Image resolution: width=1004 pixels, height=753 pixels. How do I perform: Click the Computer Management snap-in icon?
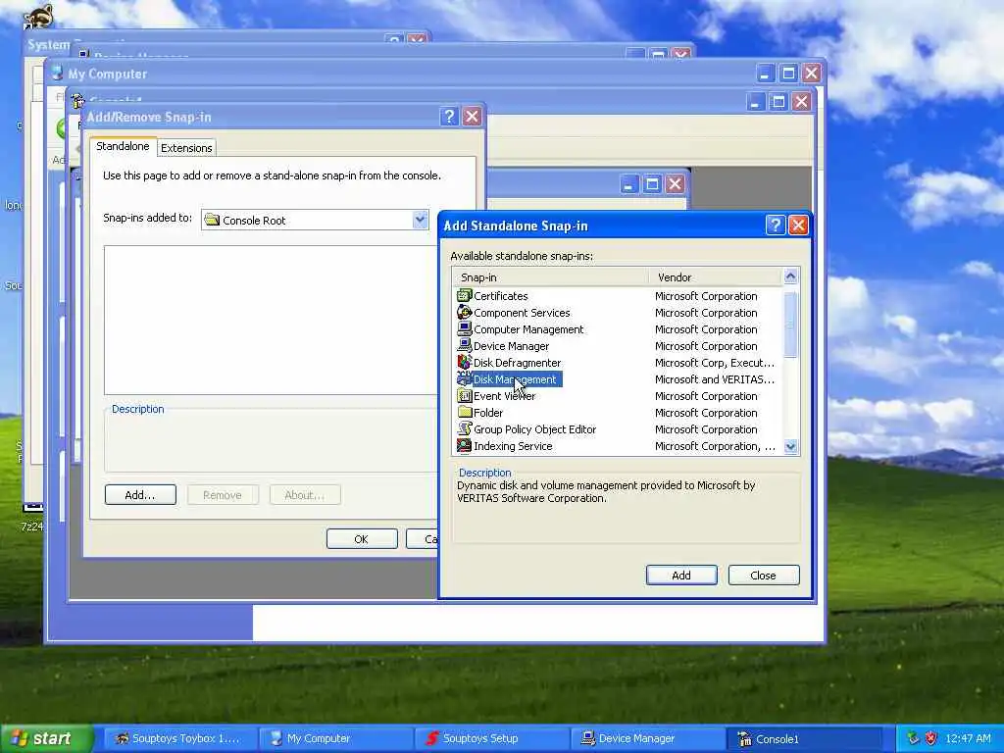(464, 329)
